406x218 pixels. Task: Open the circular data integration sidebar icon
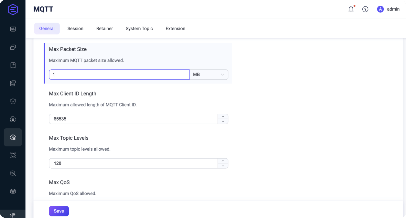point(13,119)
